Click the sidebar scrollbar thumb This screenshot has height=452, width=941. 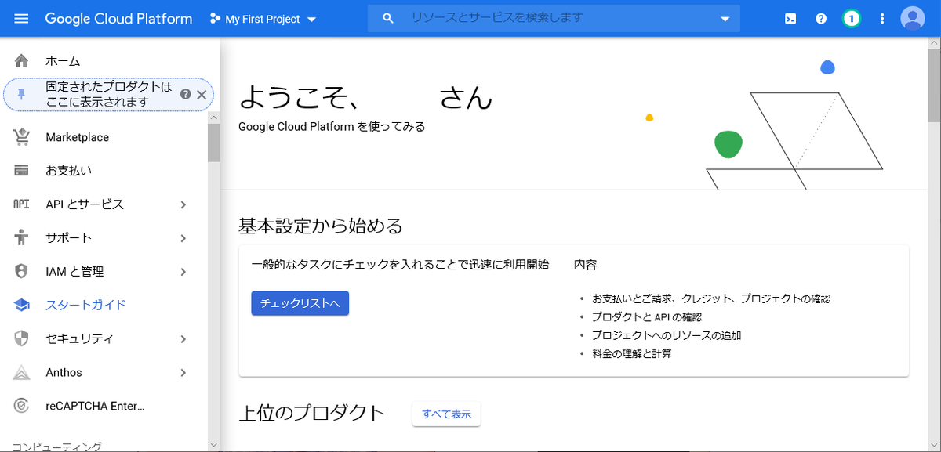(x=214, y=142)
